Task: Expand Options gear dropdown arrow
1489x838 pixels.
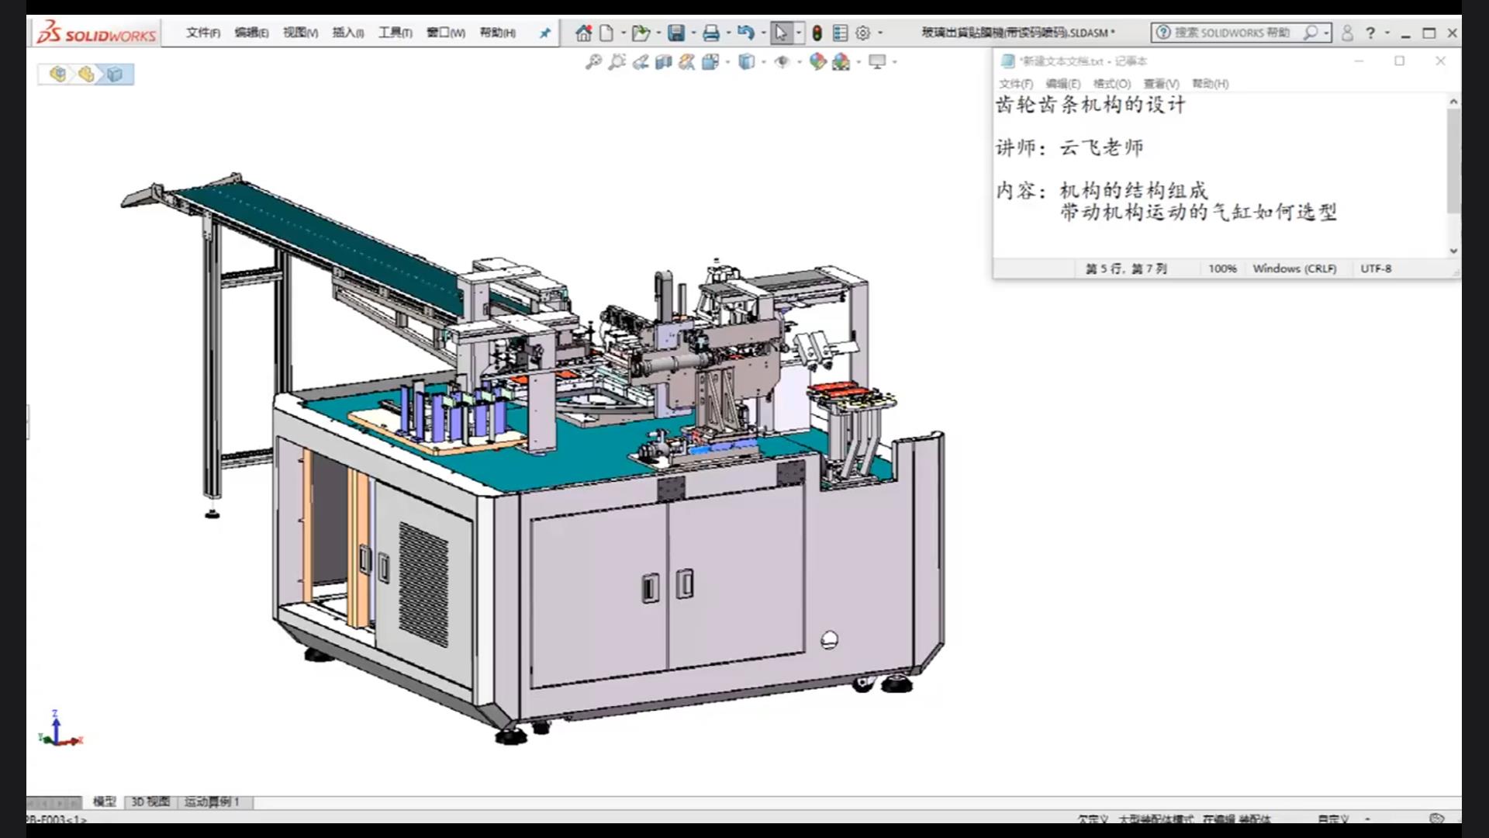Action: point(880,33)
